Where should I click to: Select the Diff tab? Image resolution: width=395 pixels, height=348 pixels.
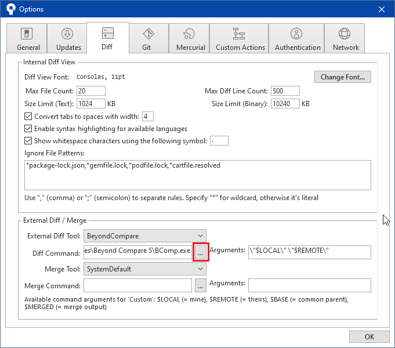coord(108,38)
